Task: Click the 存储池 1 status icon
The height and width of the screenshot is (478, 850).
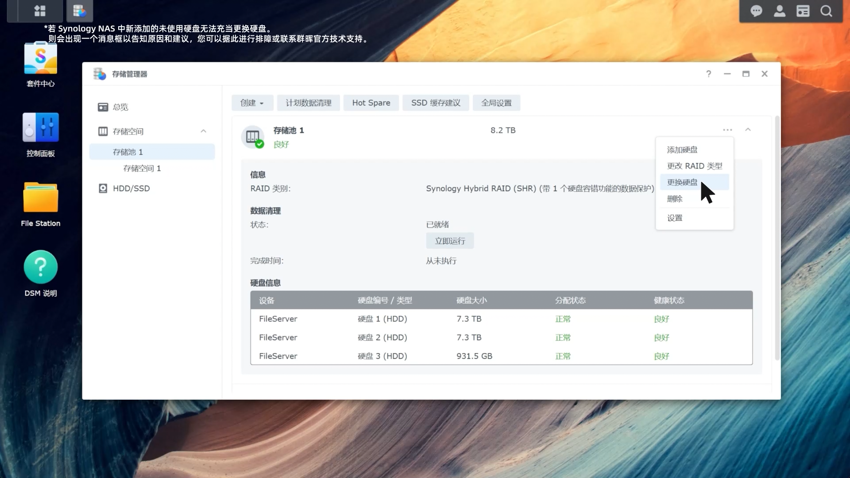Action: tap(253, 137)
